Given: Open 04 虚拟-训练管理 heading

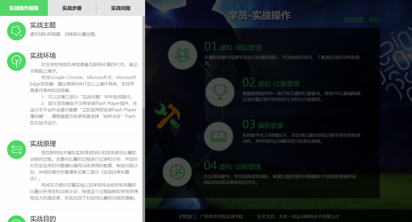Looking at the screenshot, I should point(232,166).
